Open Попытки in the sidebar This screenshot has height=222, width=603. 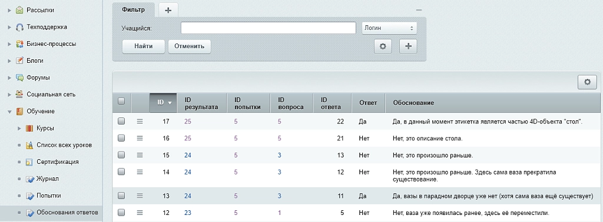pyautogui.click(x=49, y=196)
